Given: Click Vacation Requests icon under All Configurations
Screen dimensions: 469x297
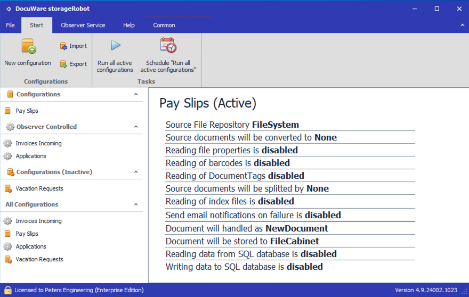Looking at the screenshot, I should (8, 259).
